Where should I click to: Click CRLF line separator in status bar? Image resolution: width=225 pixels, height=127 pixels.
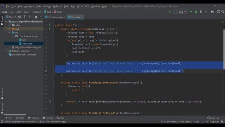(197, 122)
